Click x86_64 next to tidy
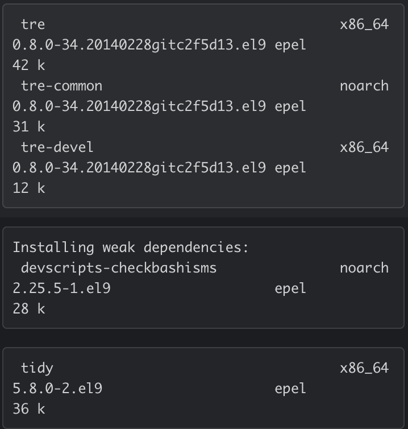 (x=364, y=368)
